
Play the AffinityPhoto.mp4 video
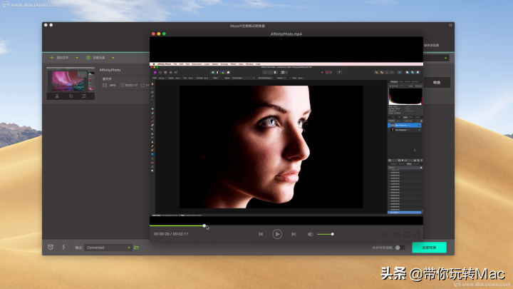coord(277,234)
